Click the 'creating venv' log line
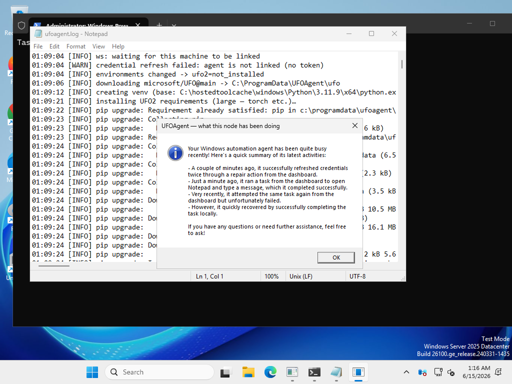This screenshot has width=512, height=384. click(x=214, y=92)
